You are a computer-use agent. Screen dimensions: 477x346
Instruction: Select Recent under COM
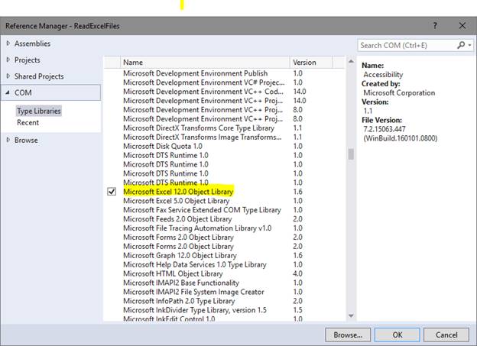tap(28, 122)
